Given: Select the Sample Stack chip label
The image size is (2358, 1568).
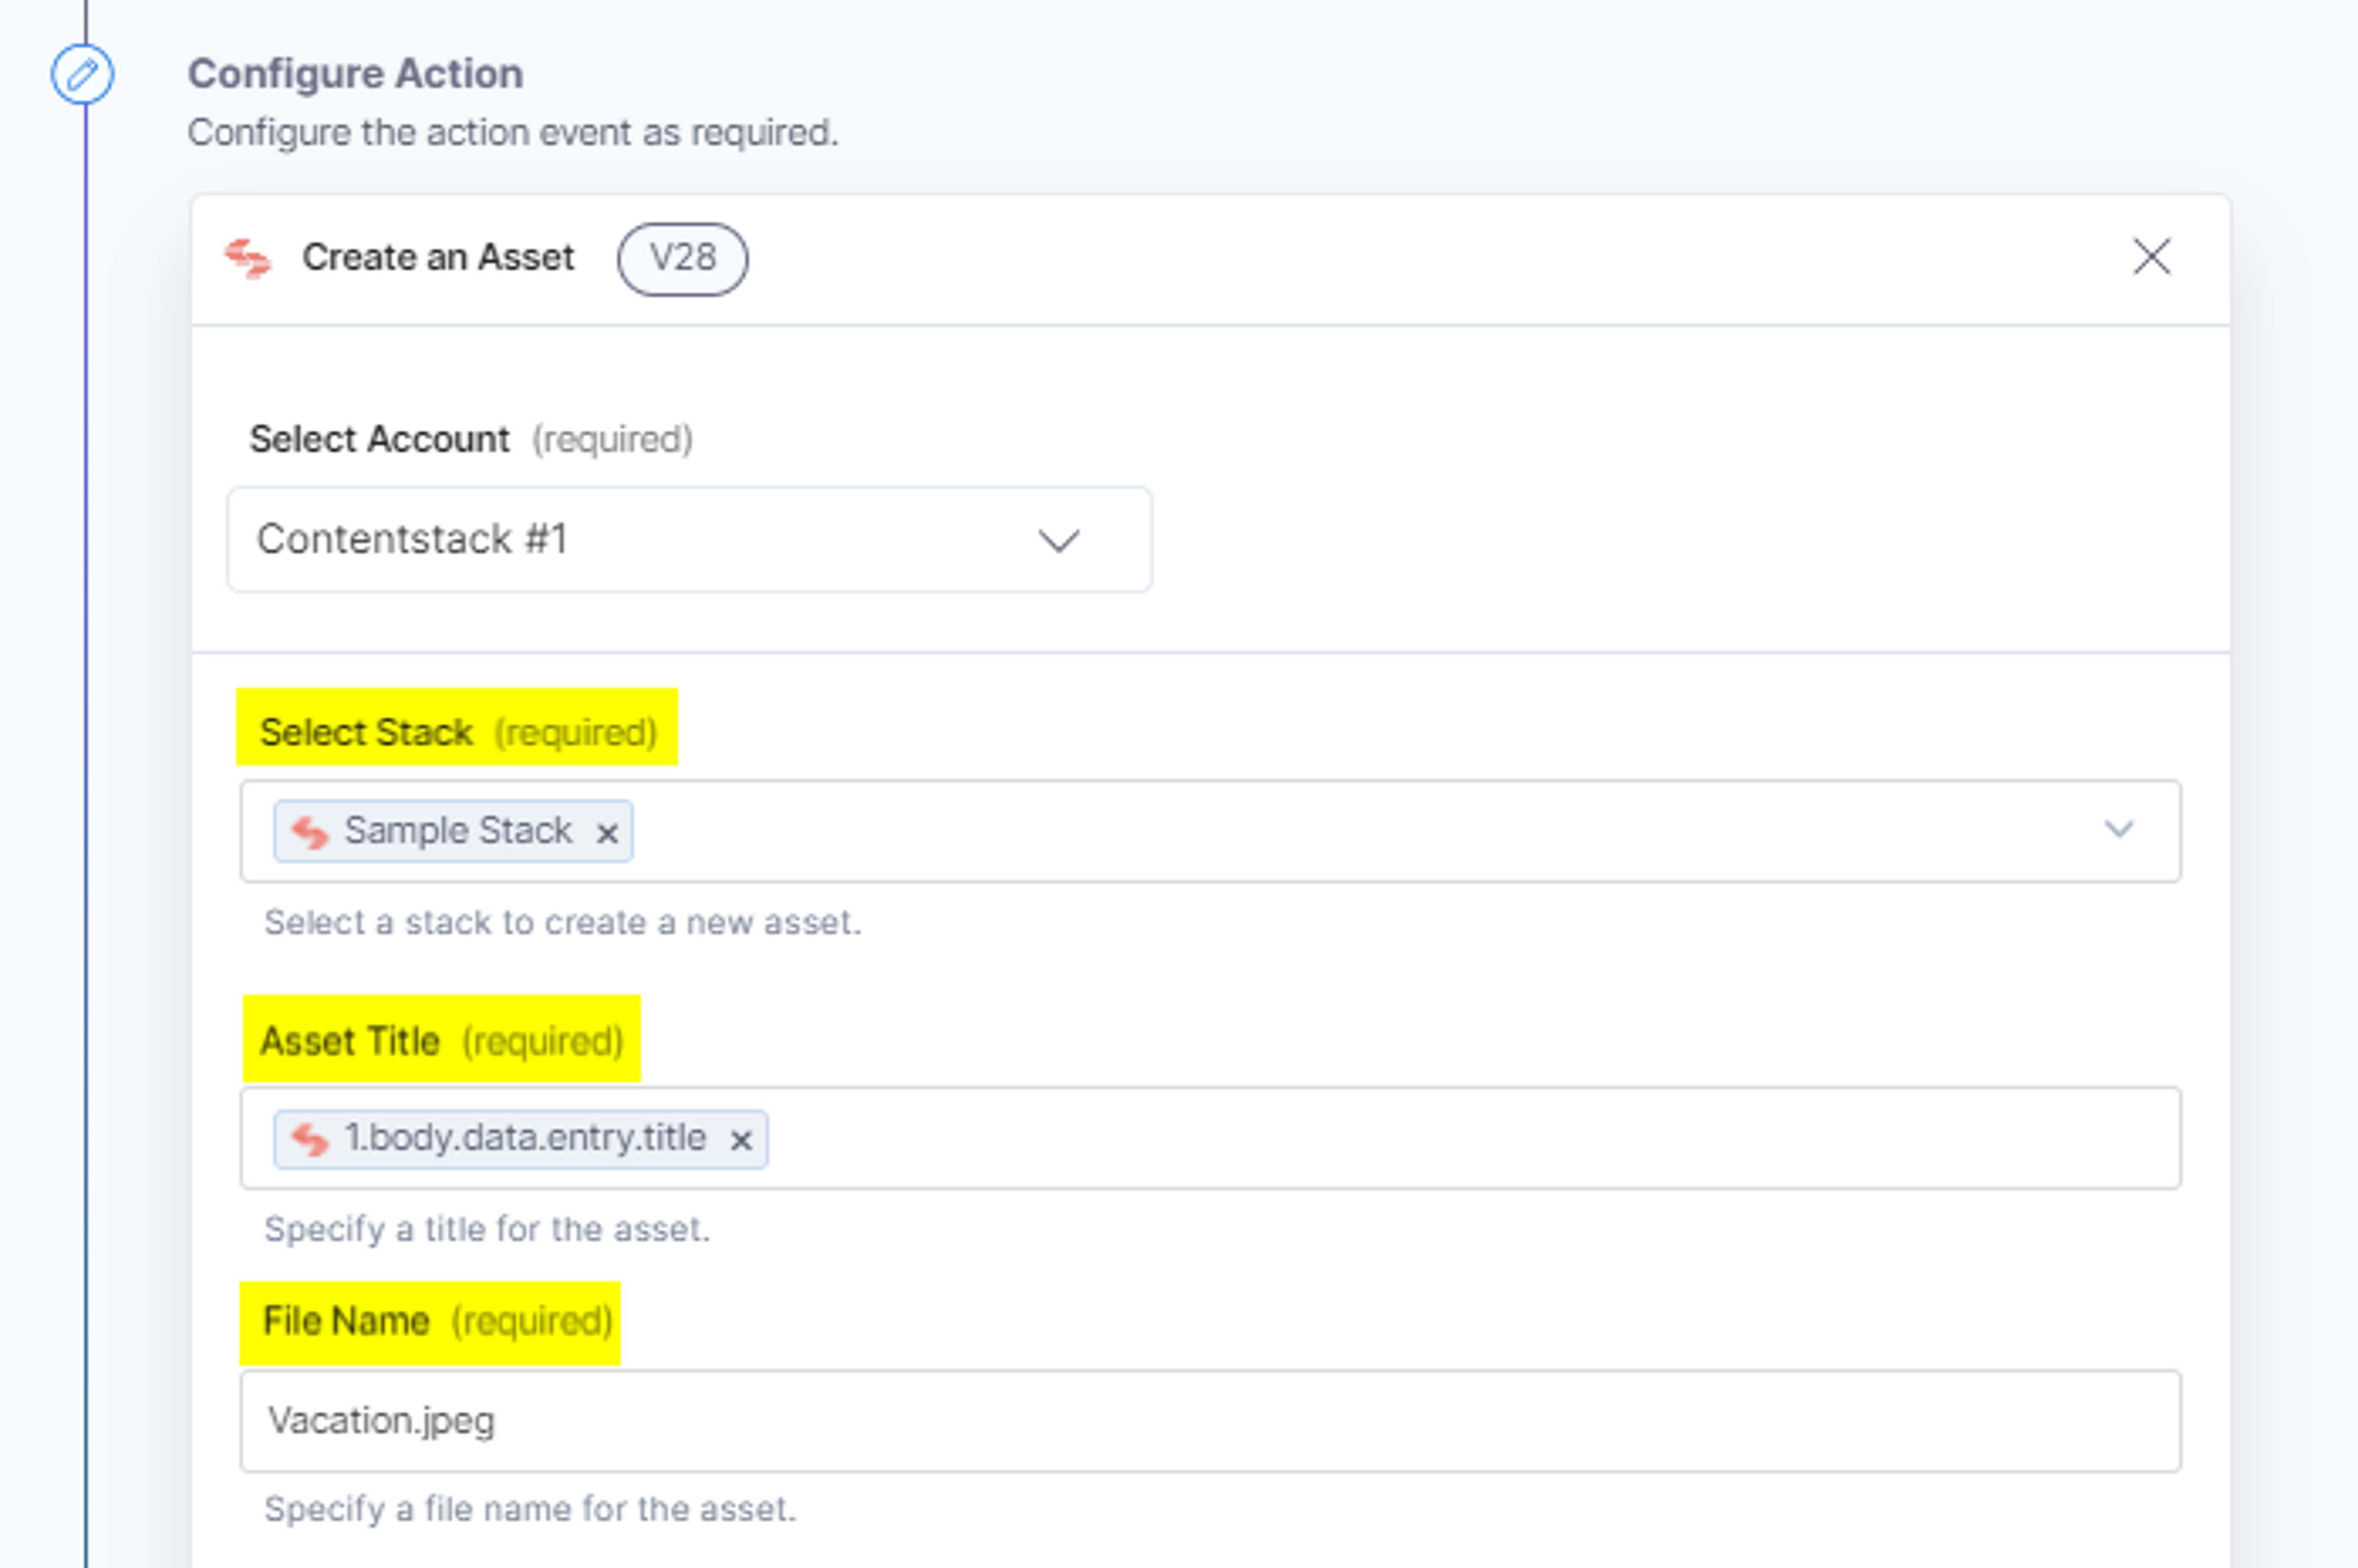Looking at the screenshot, I should 458,830.
